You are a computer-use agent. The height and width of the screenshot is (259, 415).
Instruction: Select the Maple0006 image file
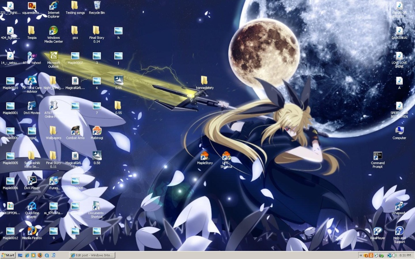pos(10,183)
